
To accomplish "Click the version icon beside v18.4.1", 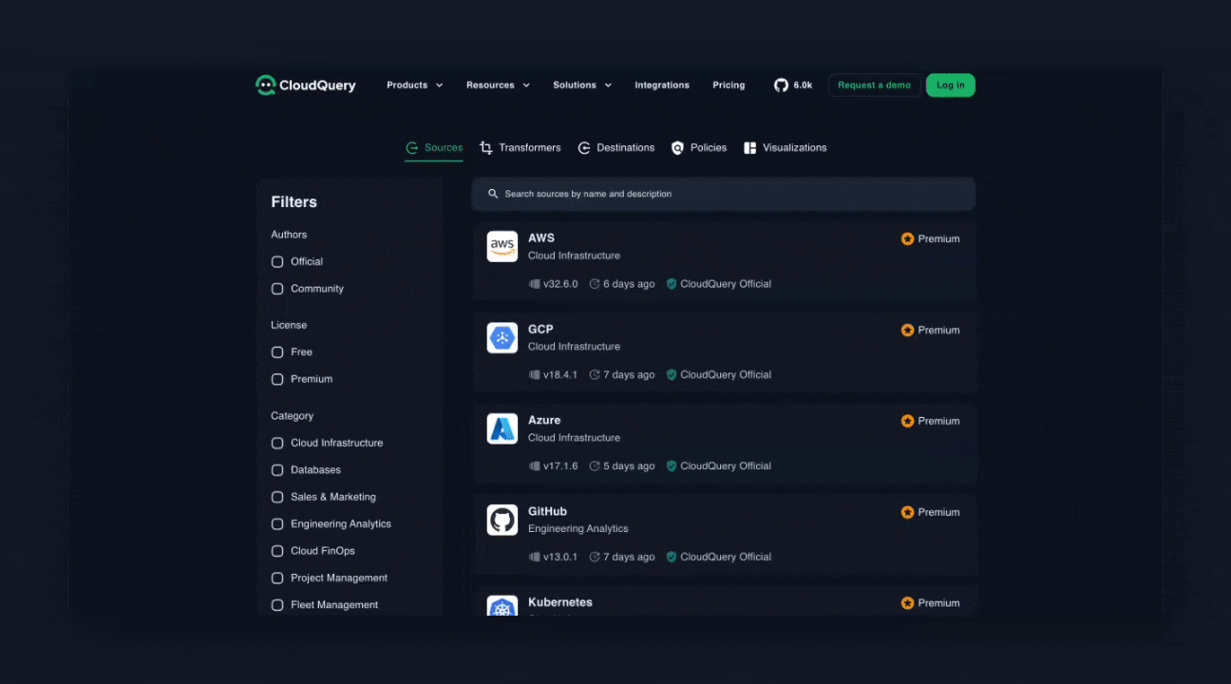I will pos(535,375).
